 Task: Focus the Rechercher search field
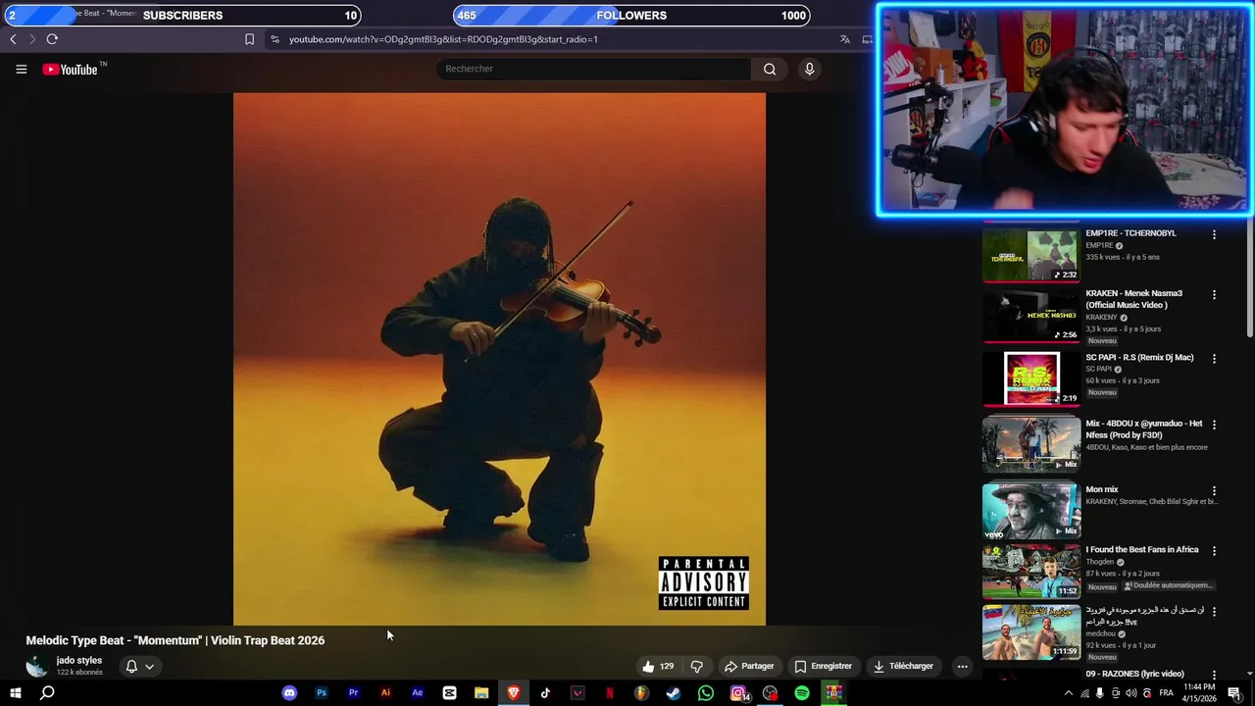[x=593, y=69]
